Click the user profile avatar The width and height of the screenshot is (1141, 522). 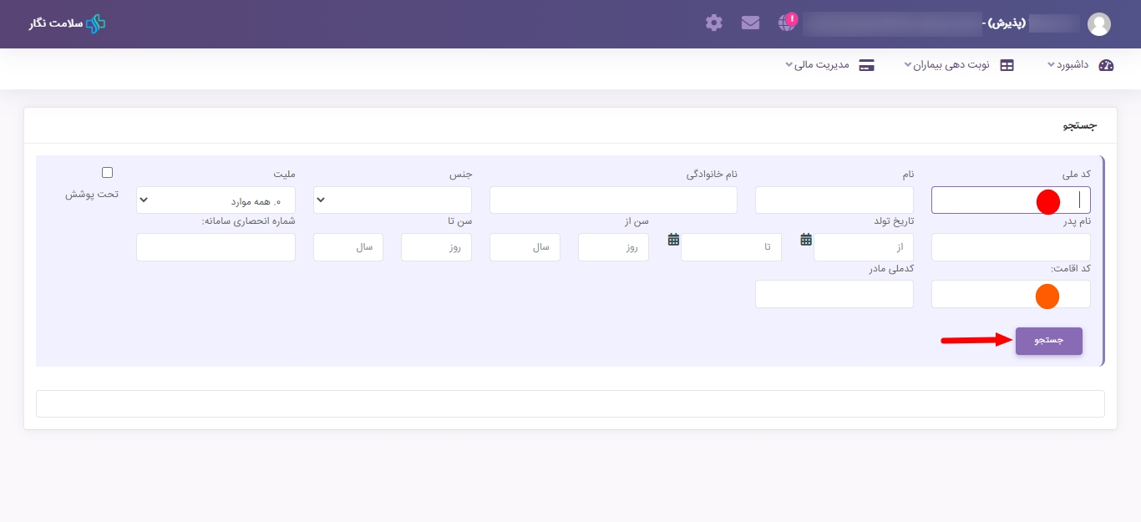click(x=1098, y=24)
